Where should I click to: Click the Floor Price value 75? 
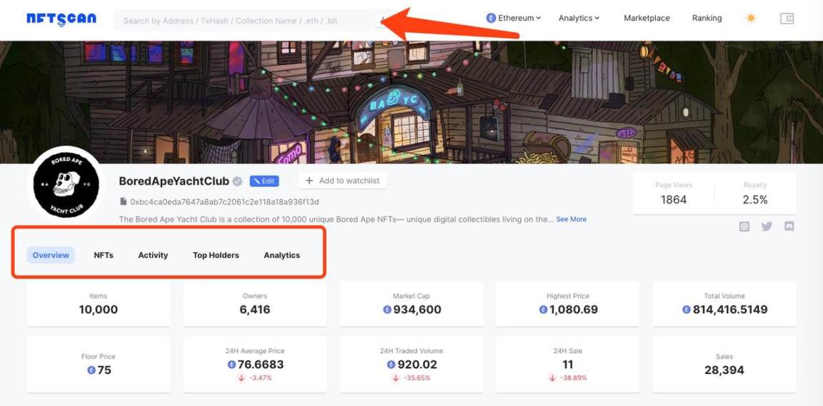pyautogui.click(x=104, y=370)
